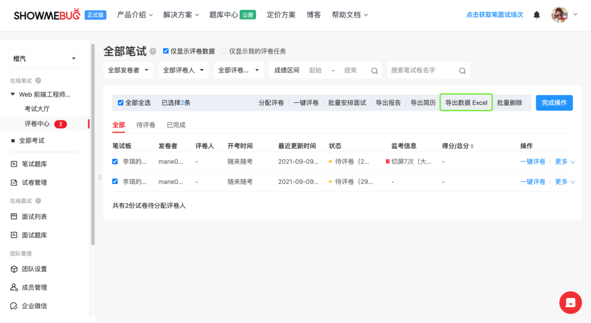
Task: Open the 橙汽 team dropdown
Action: pos(44,59)
